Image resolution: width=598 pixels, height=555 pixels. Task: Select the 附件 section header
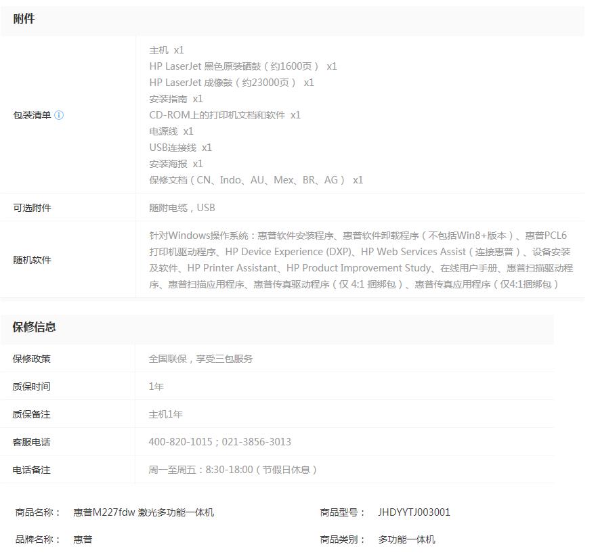pyautogui.click(x=24, y=19)
